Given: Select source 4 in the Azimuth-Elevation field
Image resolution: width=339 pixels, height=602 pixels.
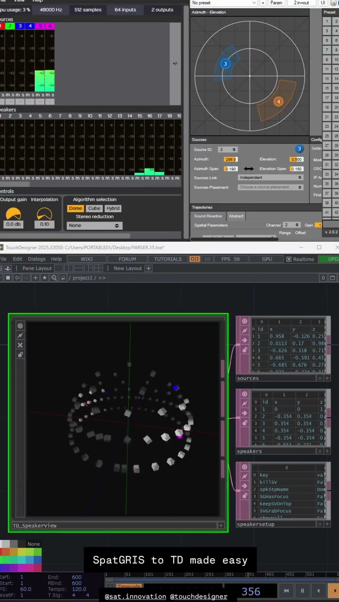Looking at the screenshot, I should (278, 102).
